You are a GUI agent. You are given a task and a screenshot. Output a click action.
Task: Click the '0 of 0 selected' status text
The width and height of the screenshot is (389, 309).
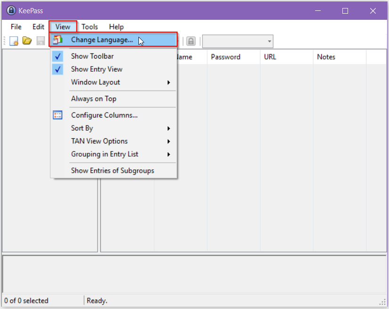[x=26, y=301]
